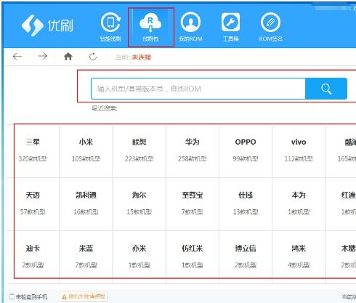Click the 57款机型 count text

point(33,212)
